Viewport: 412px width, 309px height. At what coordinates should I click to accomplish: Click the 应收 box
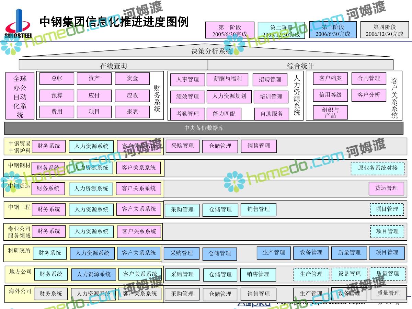coord(132,95)
